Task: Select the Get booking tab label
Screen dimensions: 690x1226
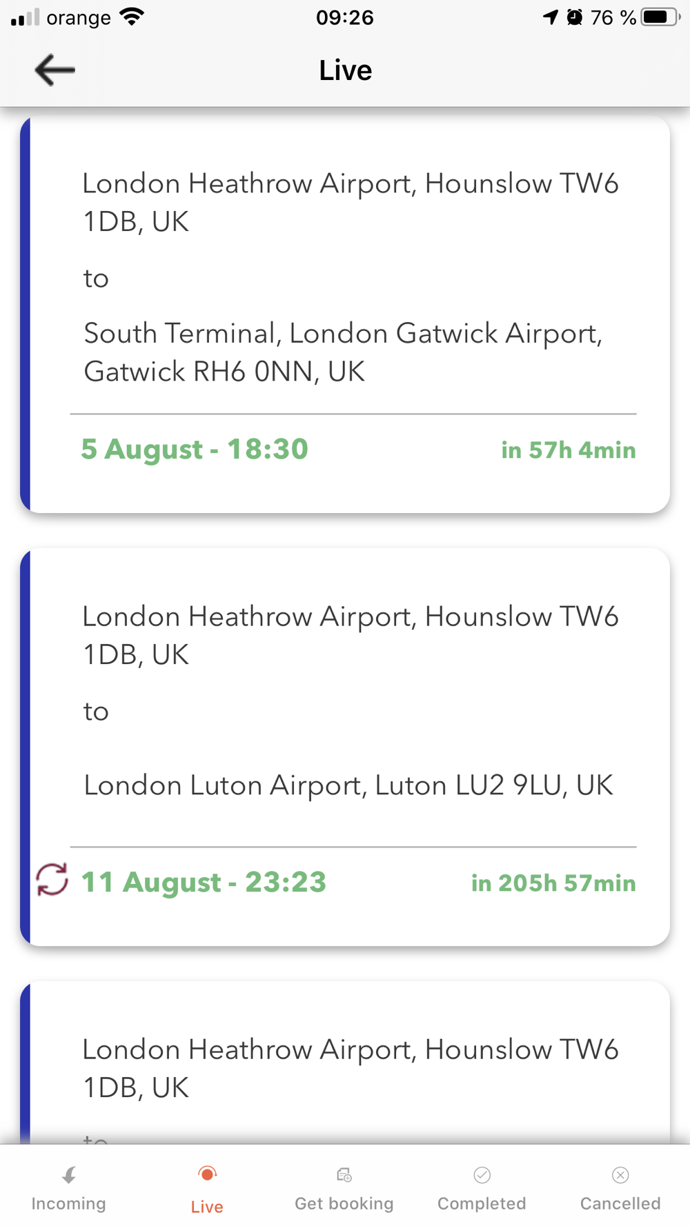Action: [344, 1203]
